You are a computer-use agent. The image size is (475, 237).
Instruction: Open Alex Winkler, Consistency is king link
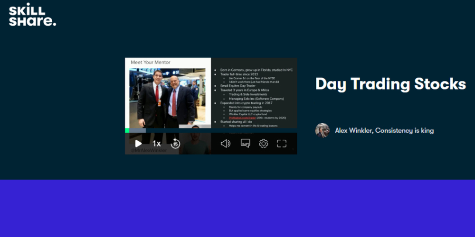coord(384,131)
